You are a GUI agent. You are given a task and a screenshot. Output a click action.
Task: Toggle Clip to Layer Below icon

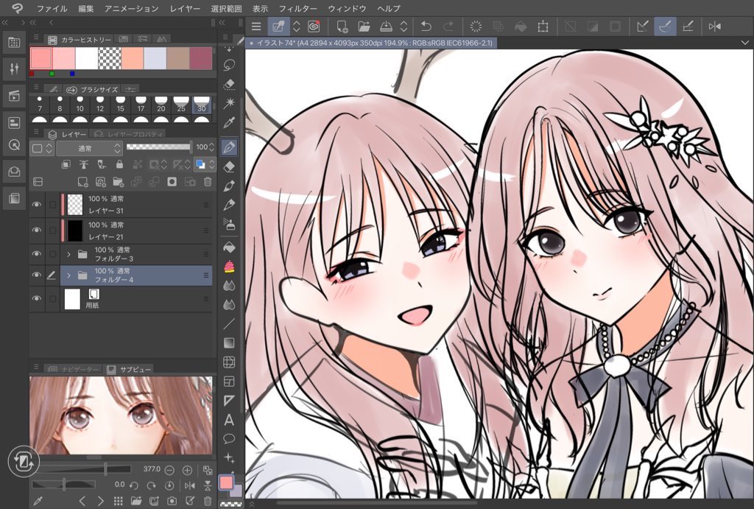click(66, 164)
